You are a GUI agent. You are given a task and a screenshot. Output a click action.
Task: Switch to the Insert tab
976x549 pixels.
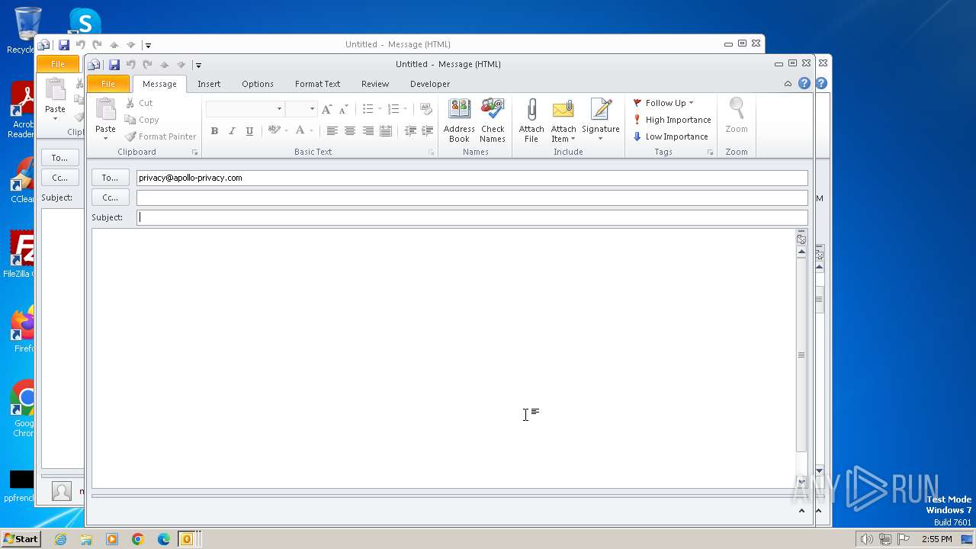pos(209,84)
